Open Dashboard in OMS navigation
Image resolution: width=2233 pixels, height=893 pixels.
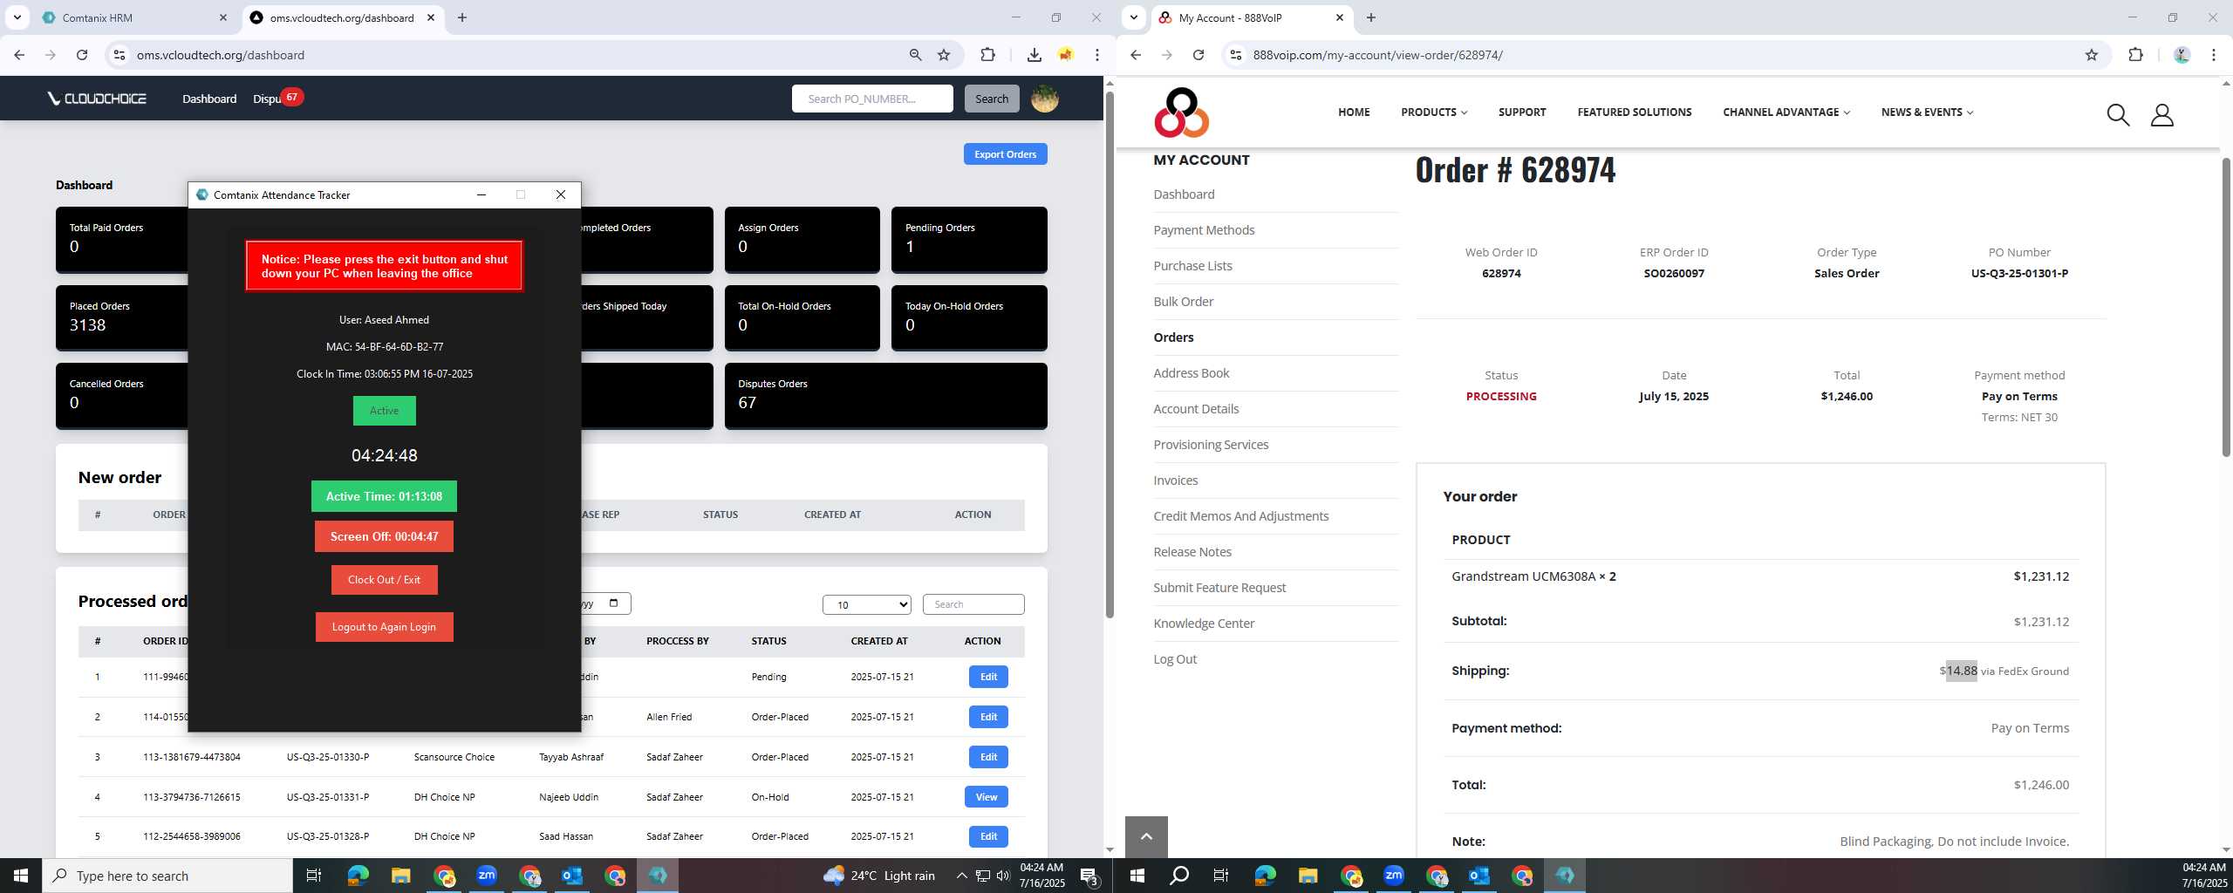pos(209,99)
